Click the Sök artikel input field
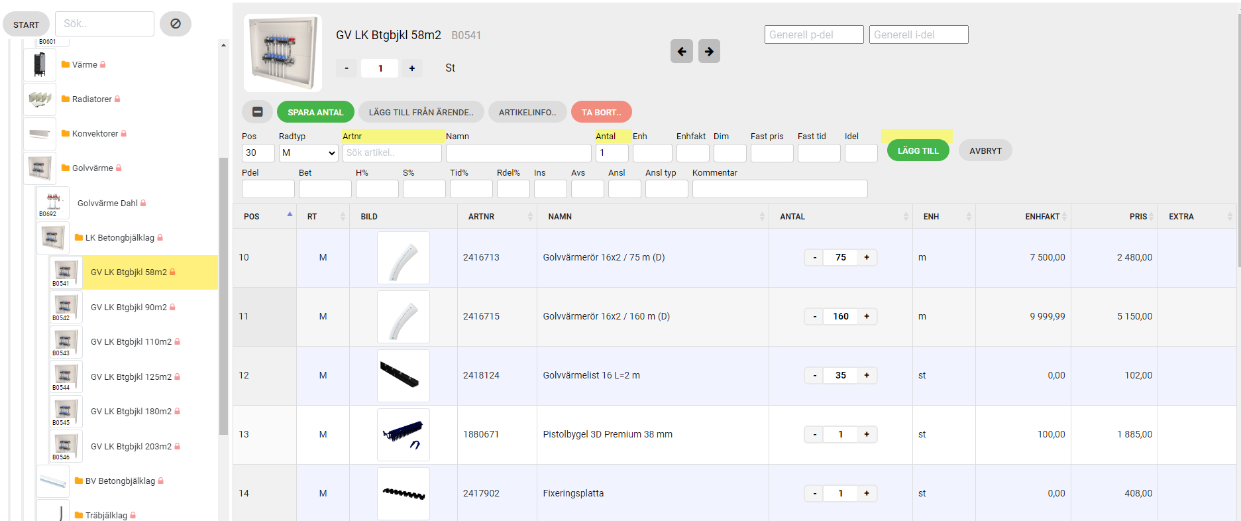Viewport: 1241px width, 521px height. 392,153
